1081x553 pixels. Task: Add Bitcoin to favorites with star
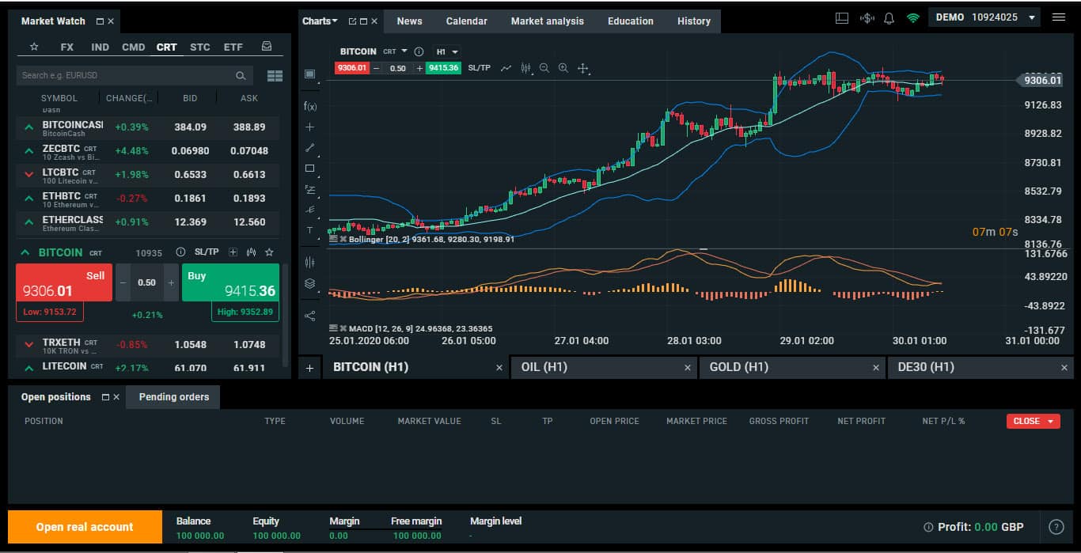point(269,252)
